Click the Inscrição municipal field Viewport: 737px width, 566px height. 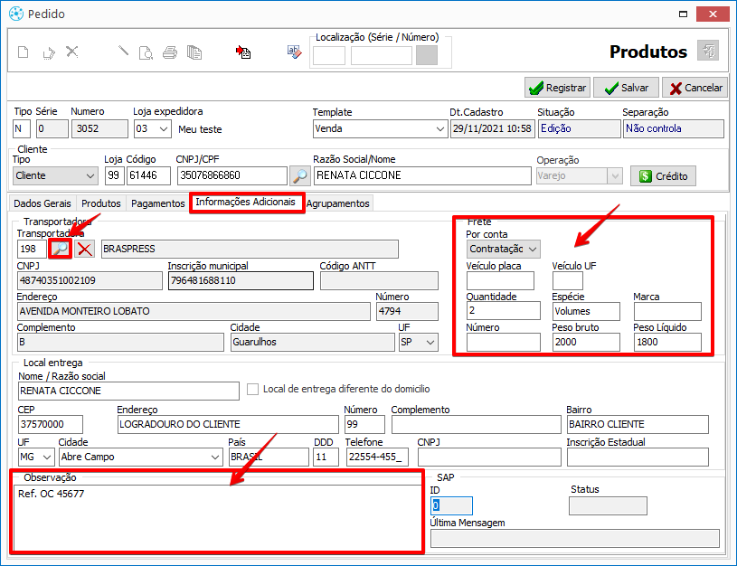241,280
